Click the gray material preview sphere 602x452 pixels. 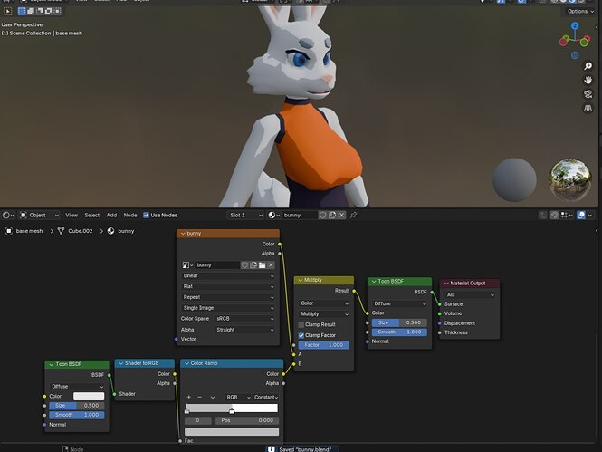pos(514,179)
